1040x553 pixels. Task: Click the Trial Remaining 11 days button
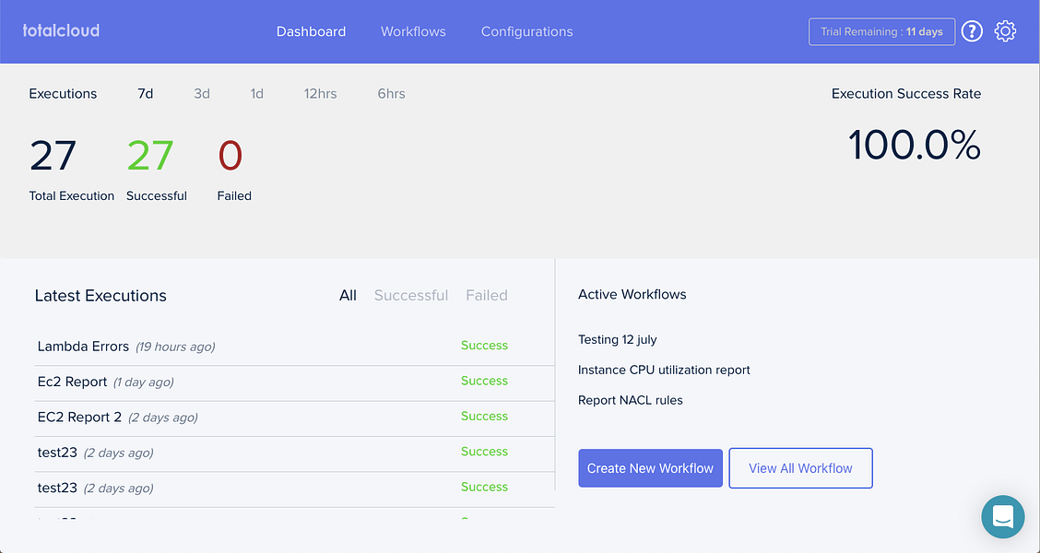click(882, 32)
